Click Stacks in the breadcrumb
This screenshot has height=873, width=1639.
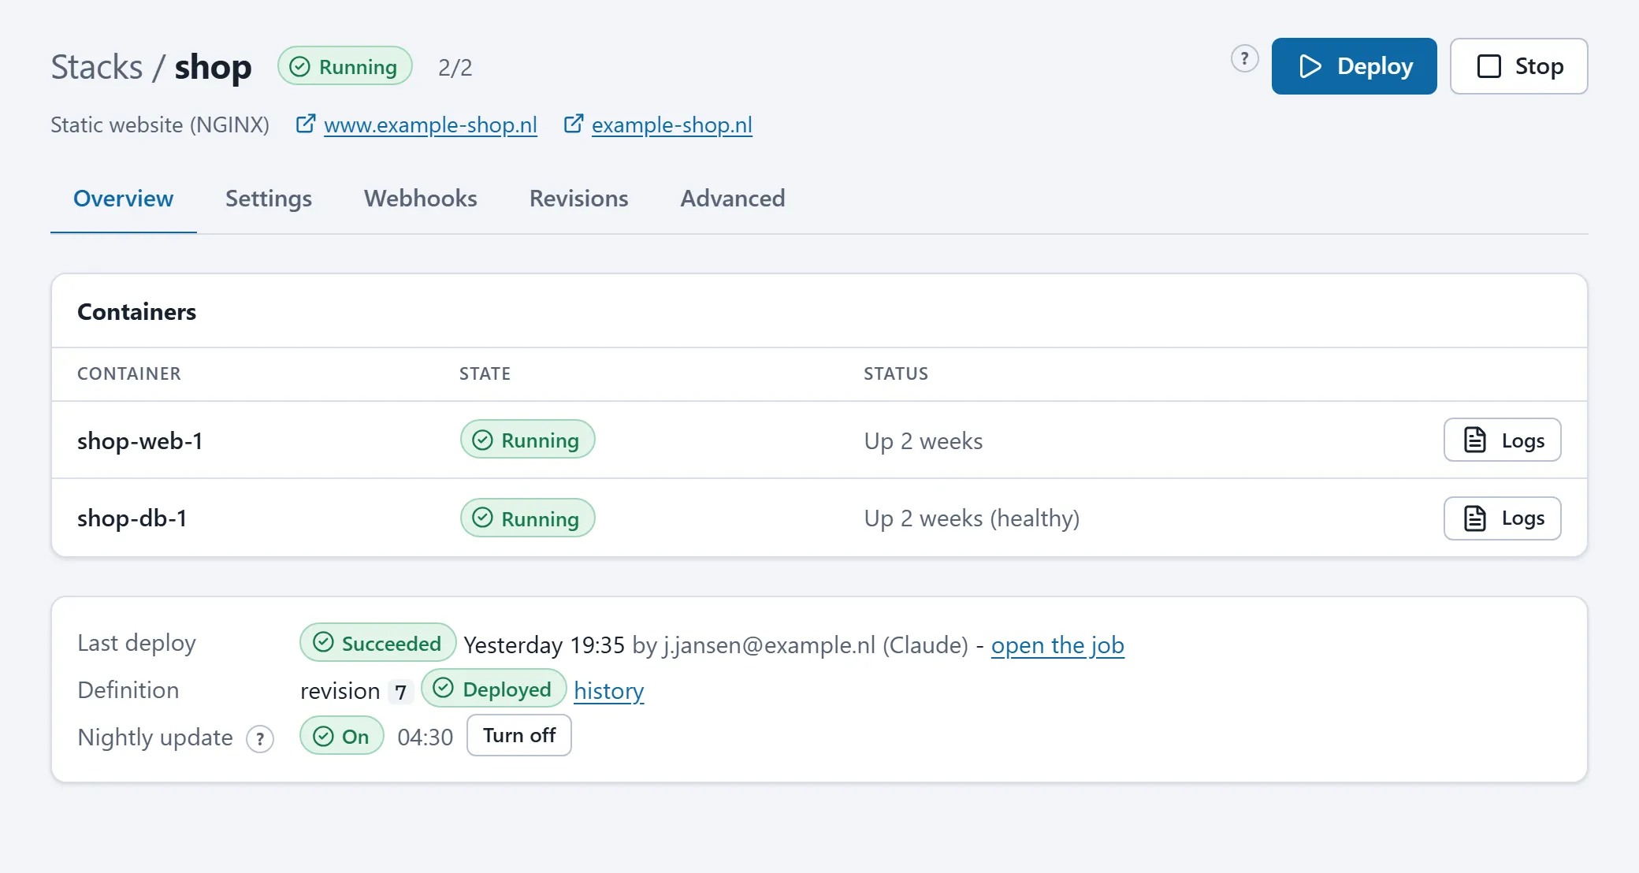[97, 67]
